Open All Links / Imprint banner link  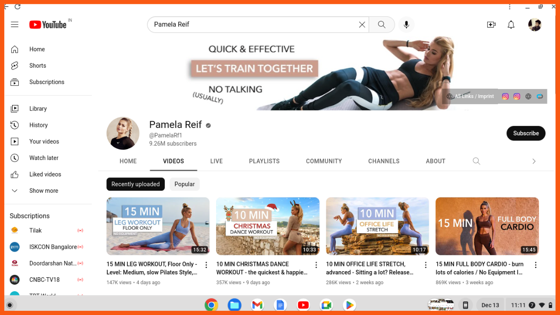(470, 97)
